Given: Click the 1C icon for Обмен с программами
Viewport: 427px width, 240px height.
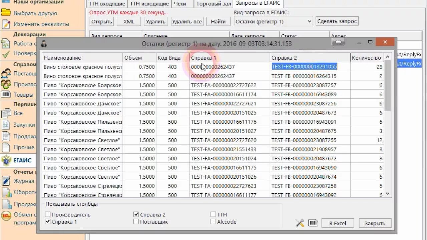Looking at the screenshot, I should tap(6, 215).
